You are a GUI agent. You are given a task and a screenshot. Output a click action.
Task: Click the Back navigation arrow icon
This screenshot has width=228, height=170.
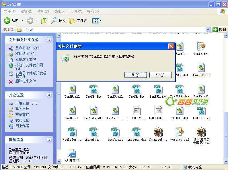(7, 21)
